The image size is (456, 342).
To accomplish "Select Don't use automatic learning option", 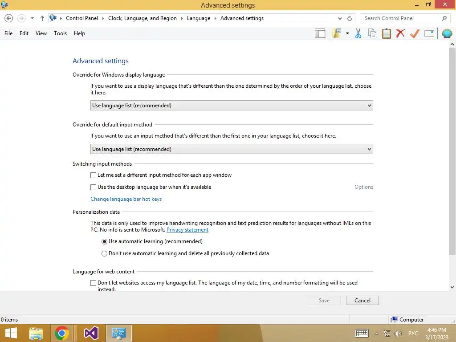I will tap(104, 253).
